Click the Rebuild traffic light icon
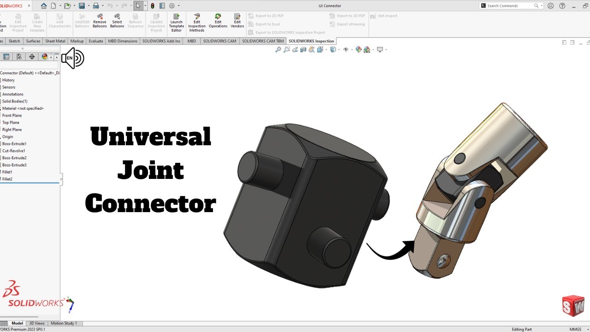The width and height of the screenshot is (590, 332). 153,6
